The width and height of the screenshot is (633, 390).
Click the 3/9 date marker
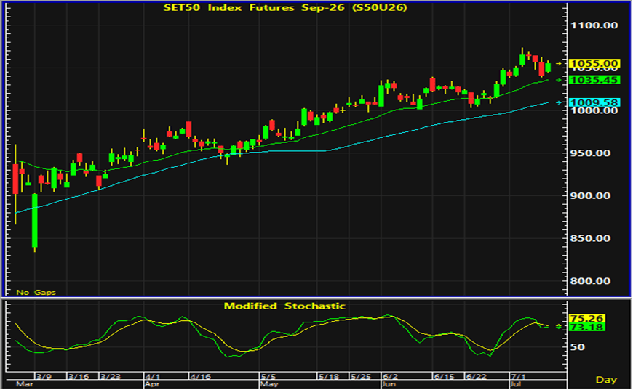tap(44, 377)
